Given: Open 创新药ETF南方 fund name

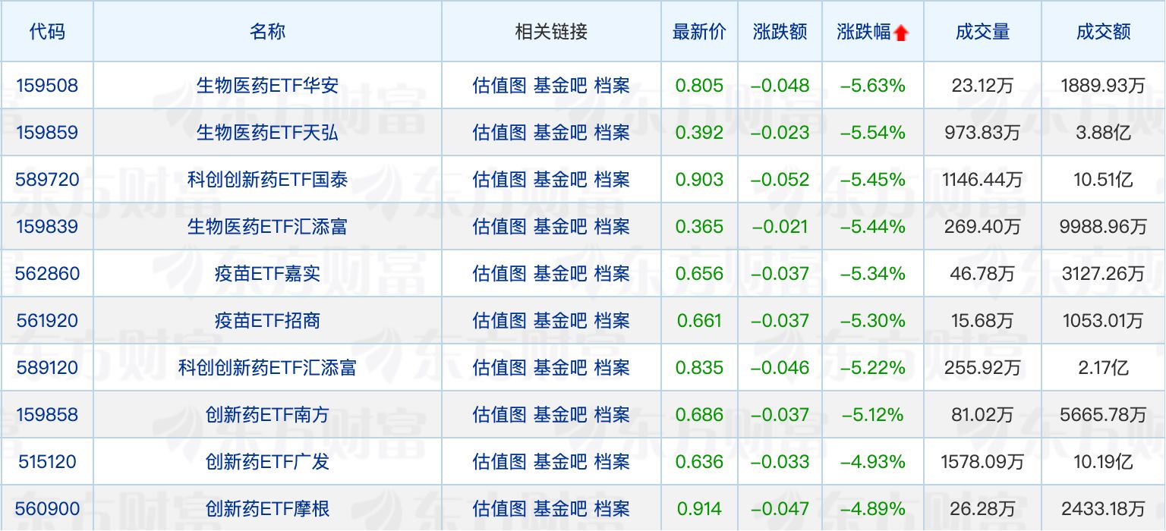Looking at the screenshot, I should [267, 415].
